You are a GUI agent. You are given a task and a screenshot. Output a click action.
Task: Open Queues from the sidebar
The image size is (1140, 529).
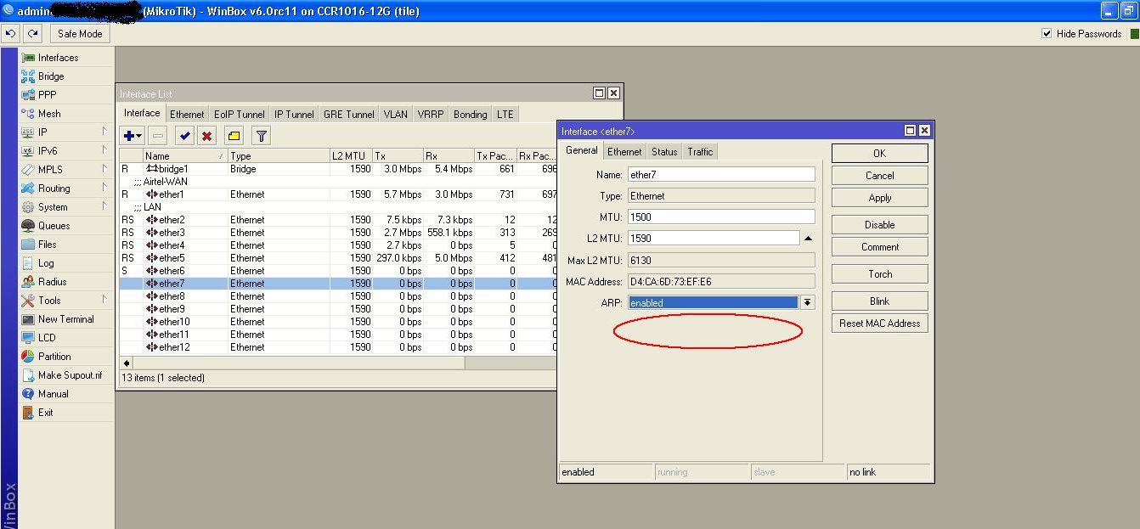pyautogui.click(x=54, y=226)
